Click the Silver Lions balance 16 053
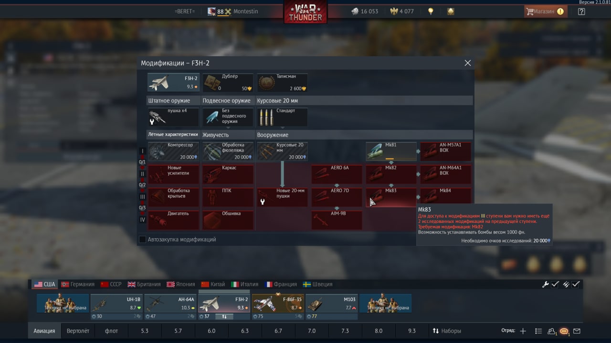The image size is (611, 343). tap(365, 11)
